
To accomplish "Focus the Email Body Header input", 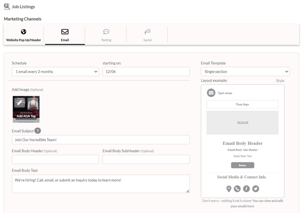I will [55, 159].
